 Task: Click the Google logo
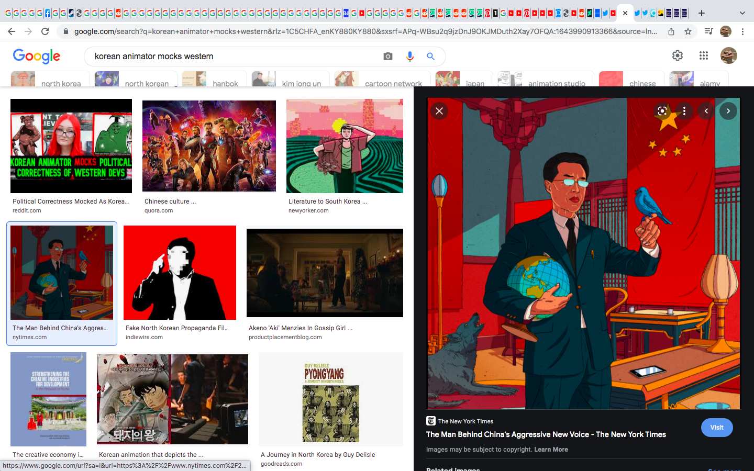37,56
